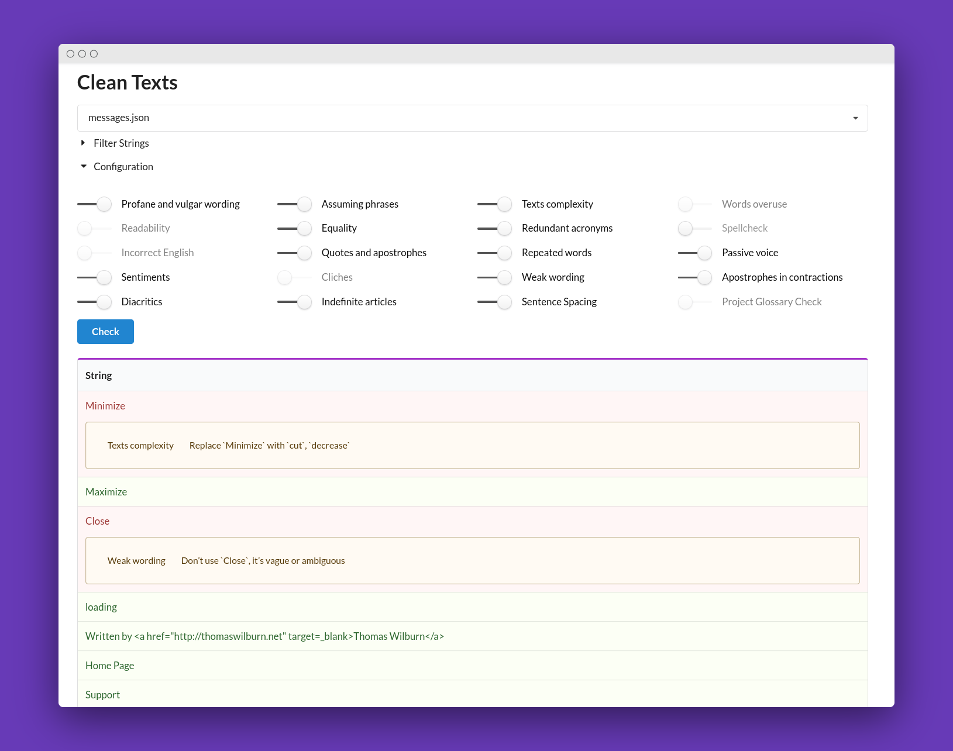Disable the Repeated words toggle
This screenshot has height=751, width=953.
494,253
